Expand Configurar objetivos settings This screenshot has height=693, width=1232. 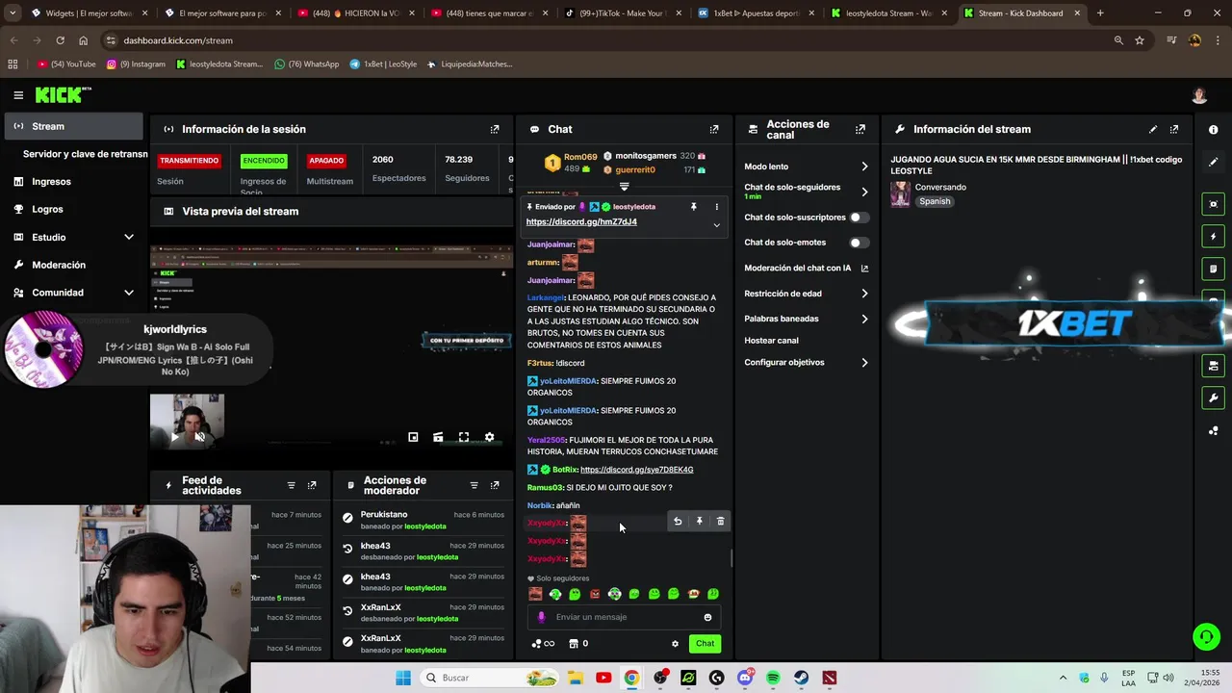point(864,363)
